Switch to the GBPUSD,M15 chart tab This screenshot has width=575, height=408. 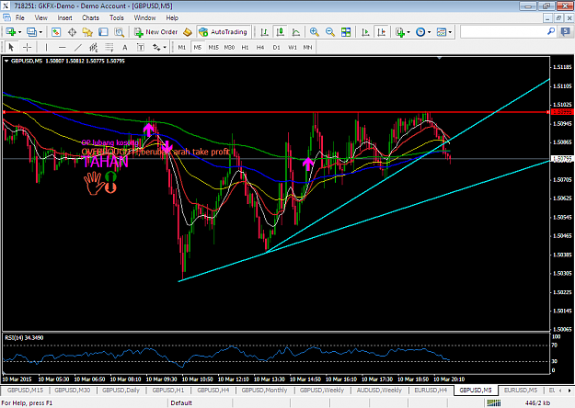25,390
